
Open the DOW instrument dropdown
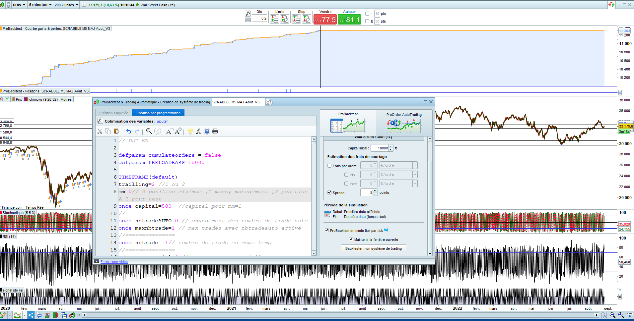pos(19,5)
